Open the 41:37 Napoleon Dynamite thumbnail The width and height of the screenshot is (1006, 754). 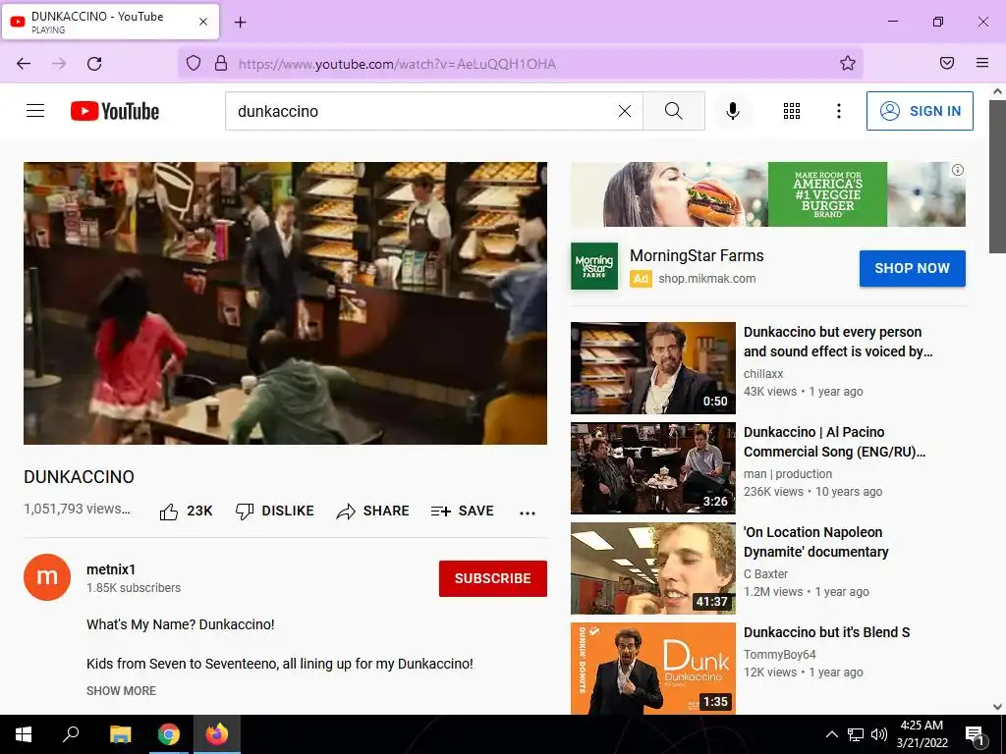click(653, 568)
